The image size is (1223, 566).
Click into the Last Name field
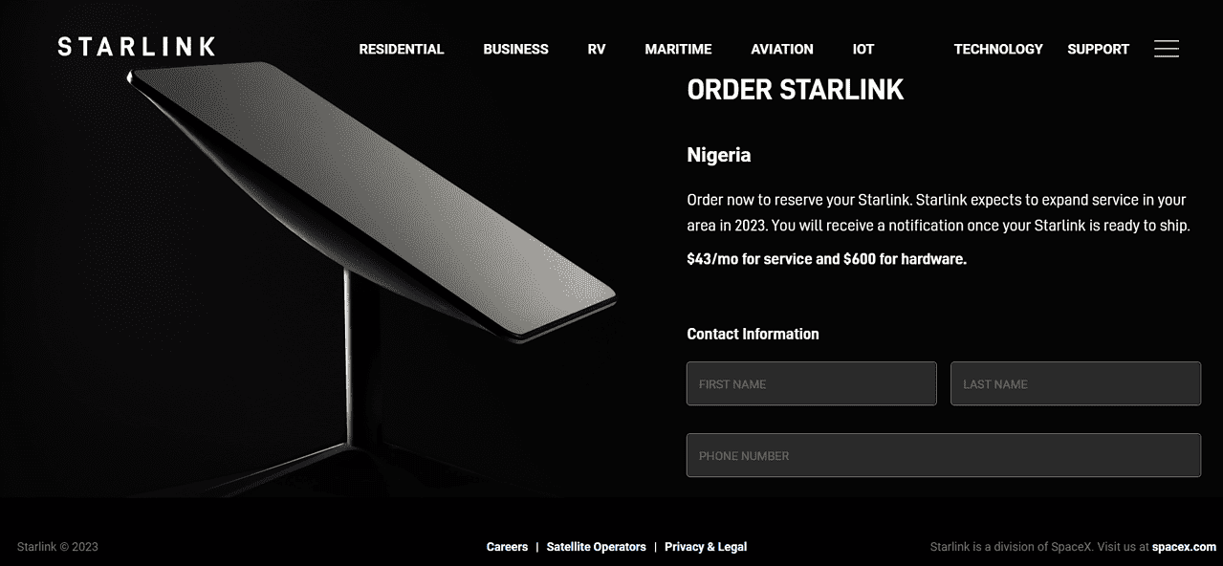pyautogui.click(x=1075, y=383)
